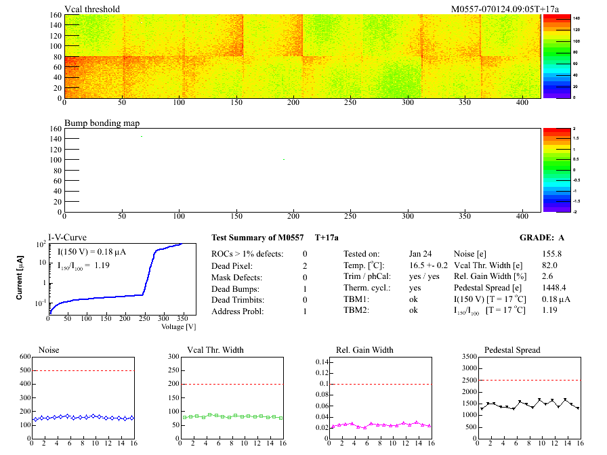Click the Pedestal Spread plot title
Image resolution: width=607 pixels, height=455 pixels.
coord(512,350)
